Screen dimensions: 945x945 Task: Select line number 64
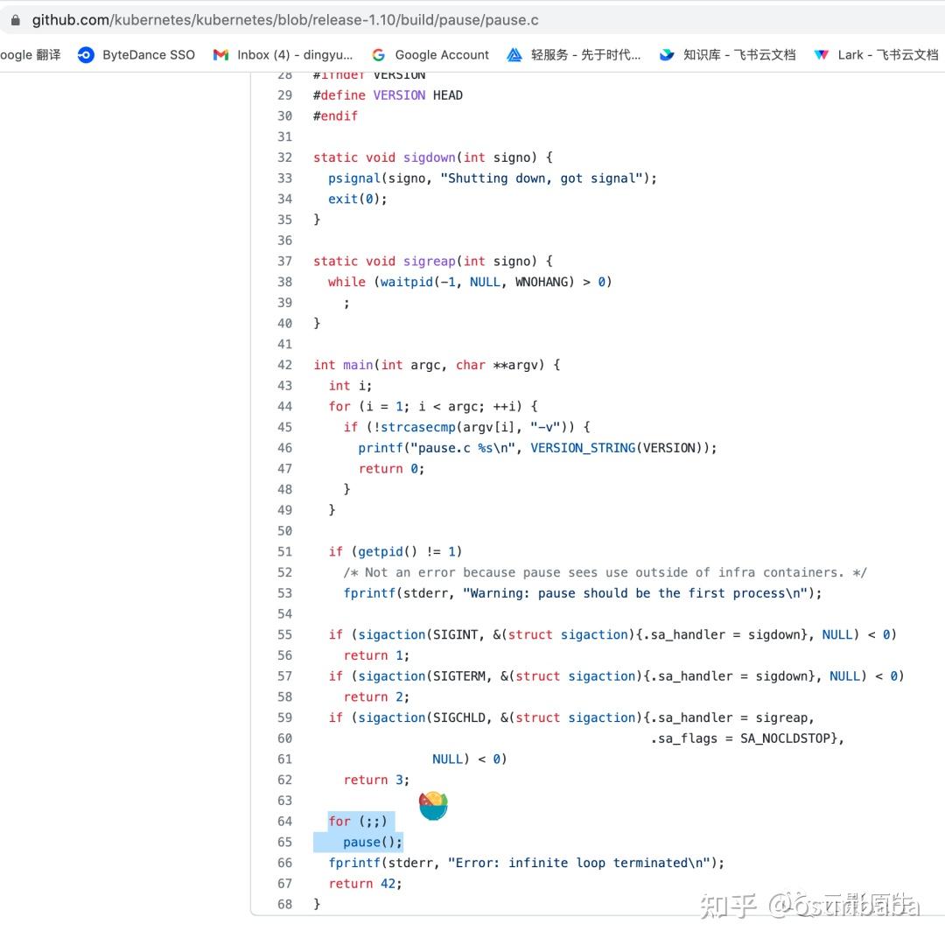(284, 822)
